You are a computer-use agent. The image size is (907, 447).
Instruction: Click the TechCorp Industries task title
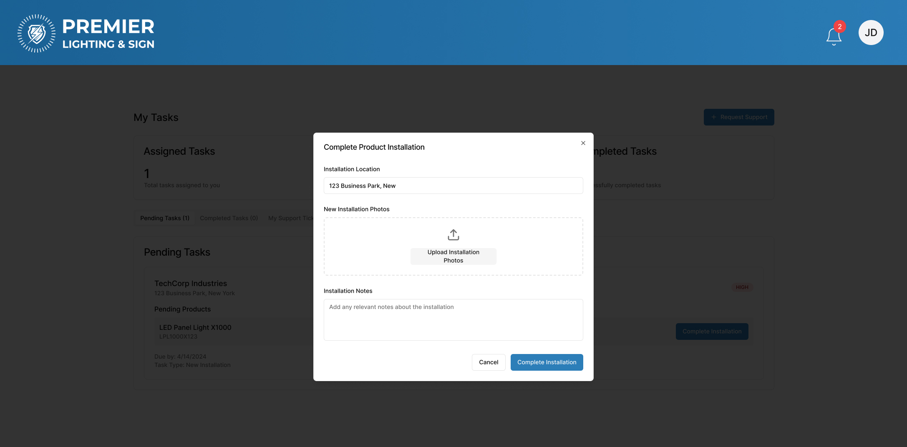coord(191,284)
